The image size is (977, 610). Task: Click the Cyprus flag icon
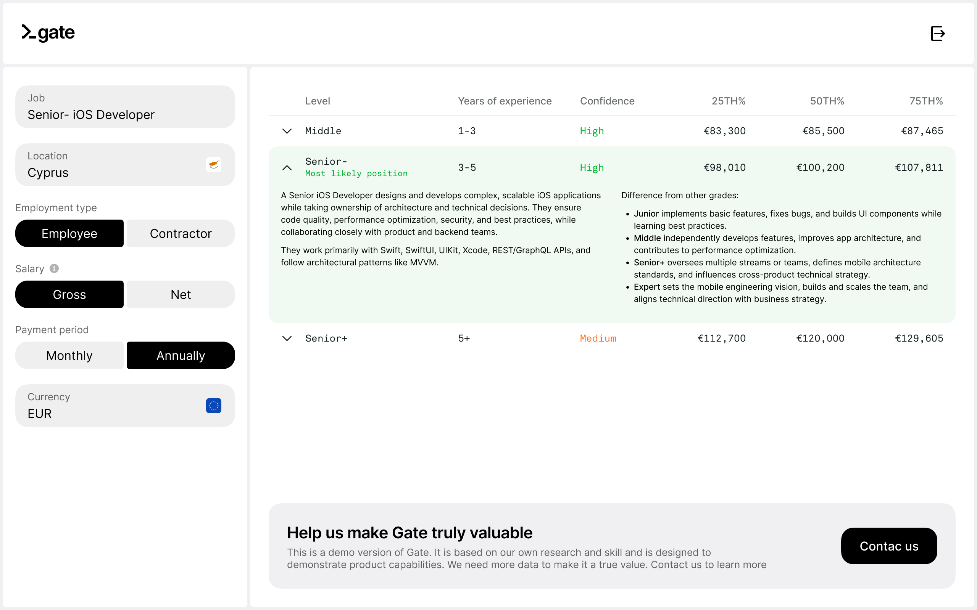[214, 165]
